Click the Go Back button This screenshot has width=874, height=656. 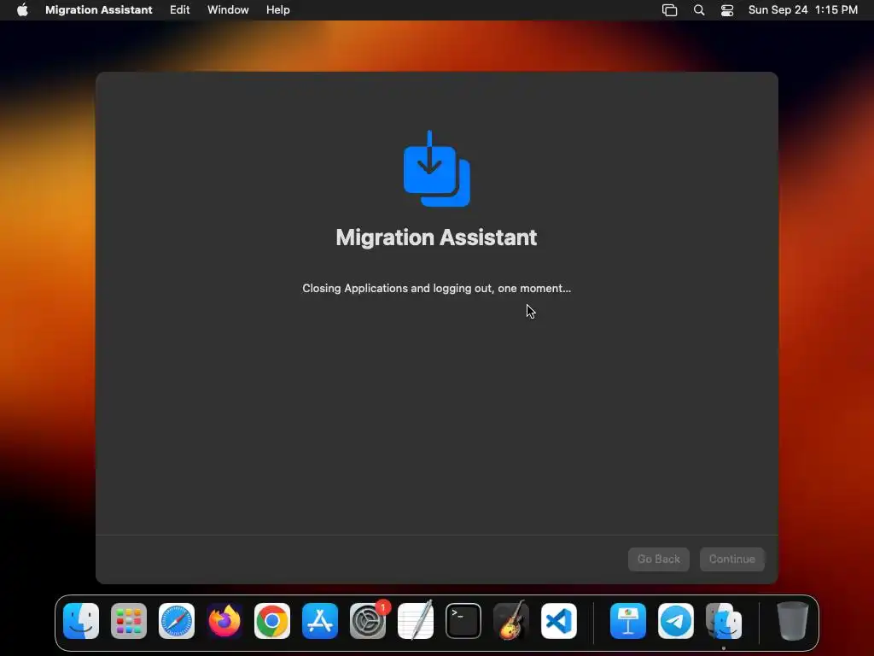658,559
